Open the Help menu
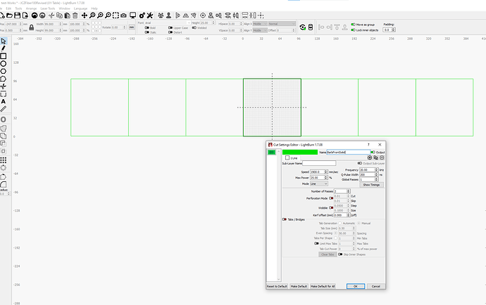Image resolution: width=486 pixels, height=305 pixels. click(x=94, y=8)
